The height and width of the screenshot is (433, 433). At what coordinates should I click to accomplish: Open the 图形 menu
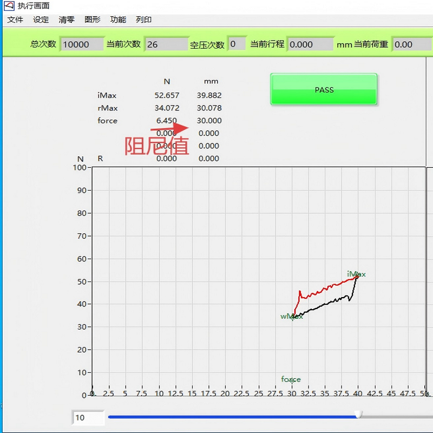[93, 19]
